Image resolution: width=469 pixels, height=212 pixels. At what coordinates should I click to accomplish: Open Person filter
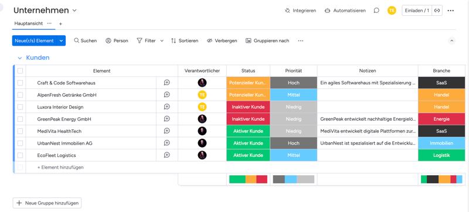click(117, 40)
